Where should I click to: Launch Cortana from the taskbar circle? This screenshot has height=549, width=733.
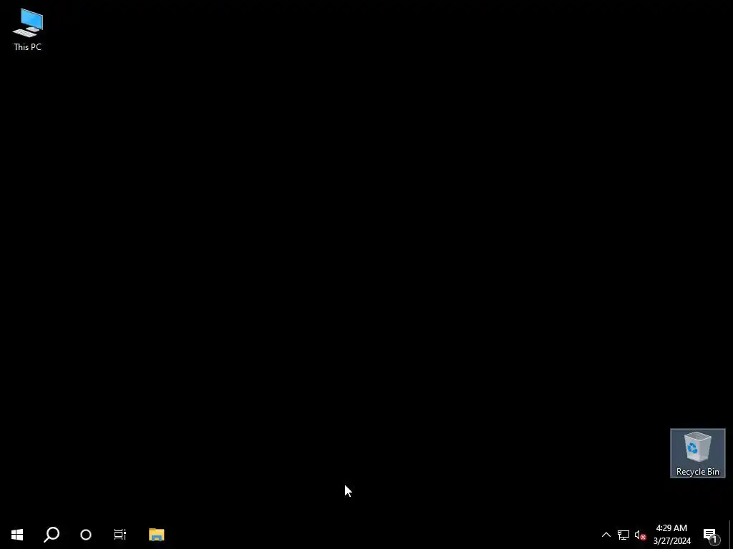86,535
